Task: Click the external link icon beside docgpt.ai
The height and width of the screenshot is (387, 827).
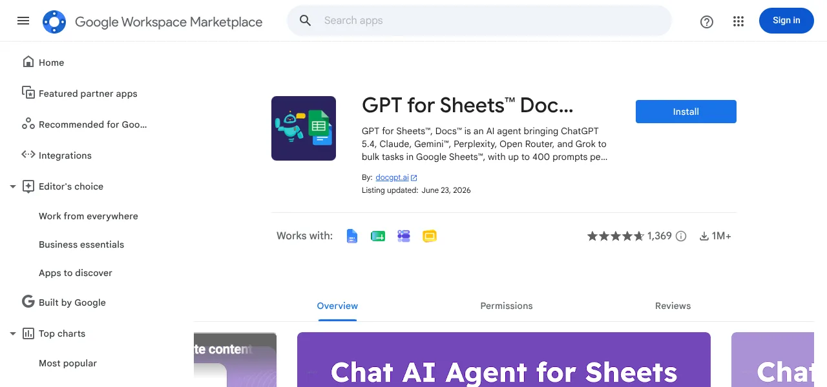Action: [414, 178]
